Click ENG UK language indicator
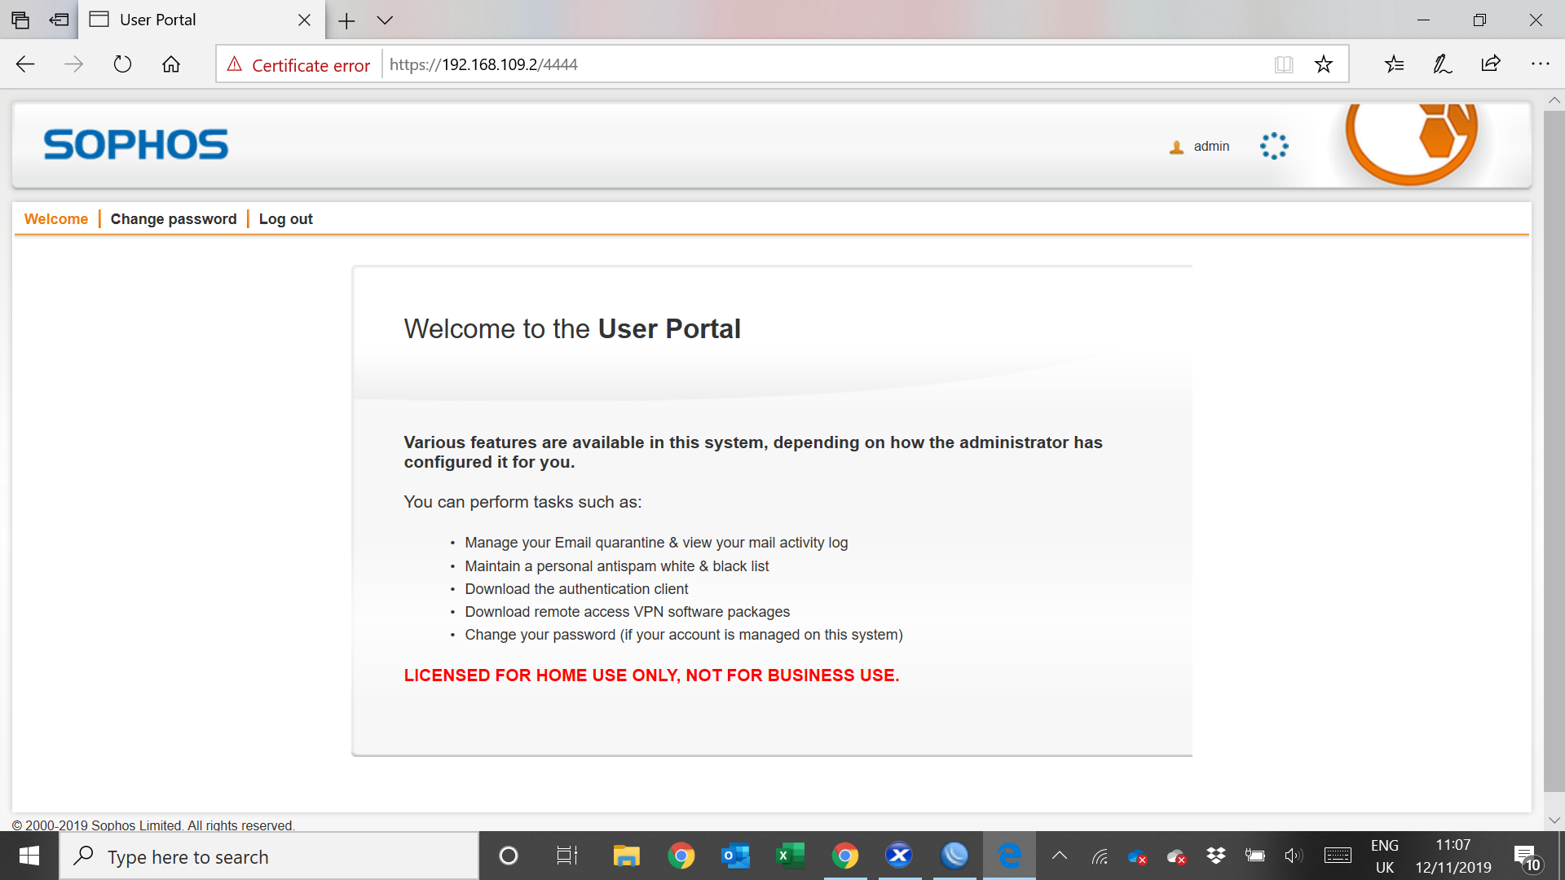The image size is (1565, 880). 1385,856
